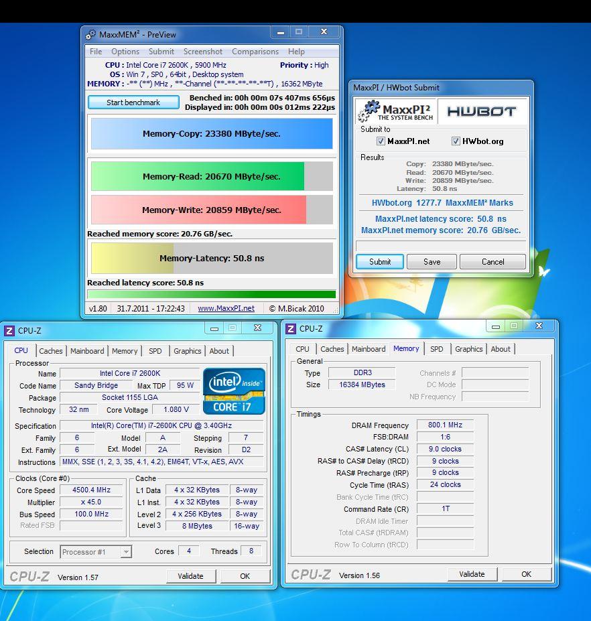This screenshot has height=621, width=591.
Task: Click the Command Rate 1T value
Action: (445, 508)
